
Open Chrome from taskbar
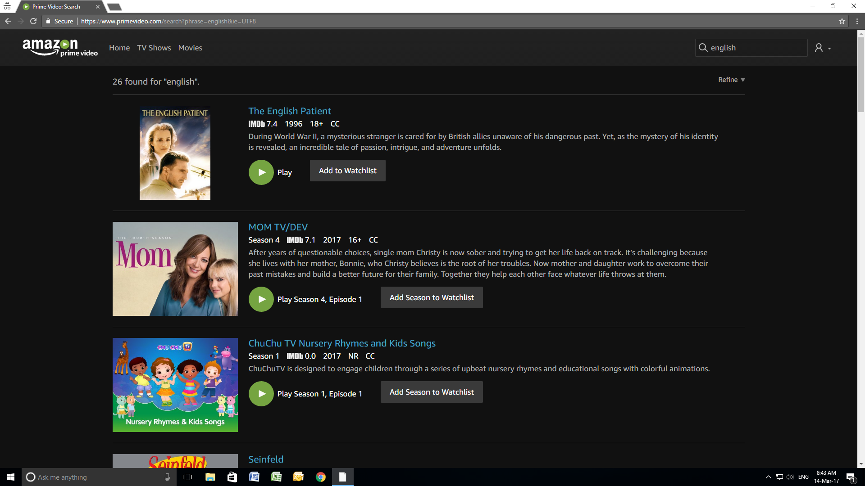(x=320, y=477)
